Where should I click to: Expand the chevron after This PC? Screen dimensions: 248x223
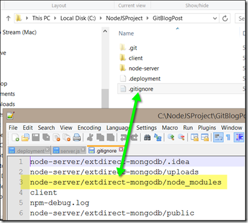pos(55,18)
